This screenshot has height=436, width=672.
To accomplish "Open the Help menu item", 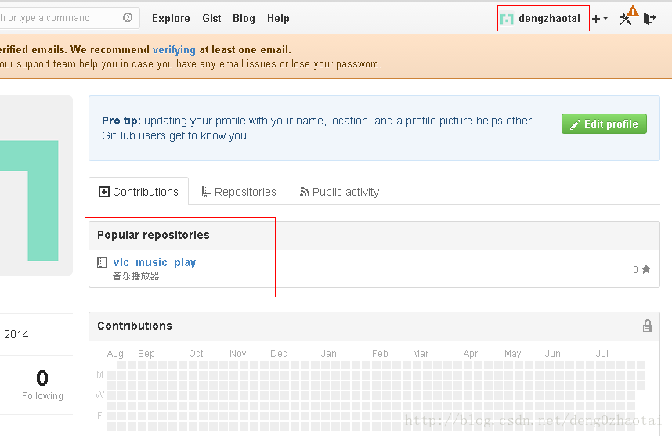I will pyautogui.click(x=278, y=19).
